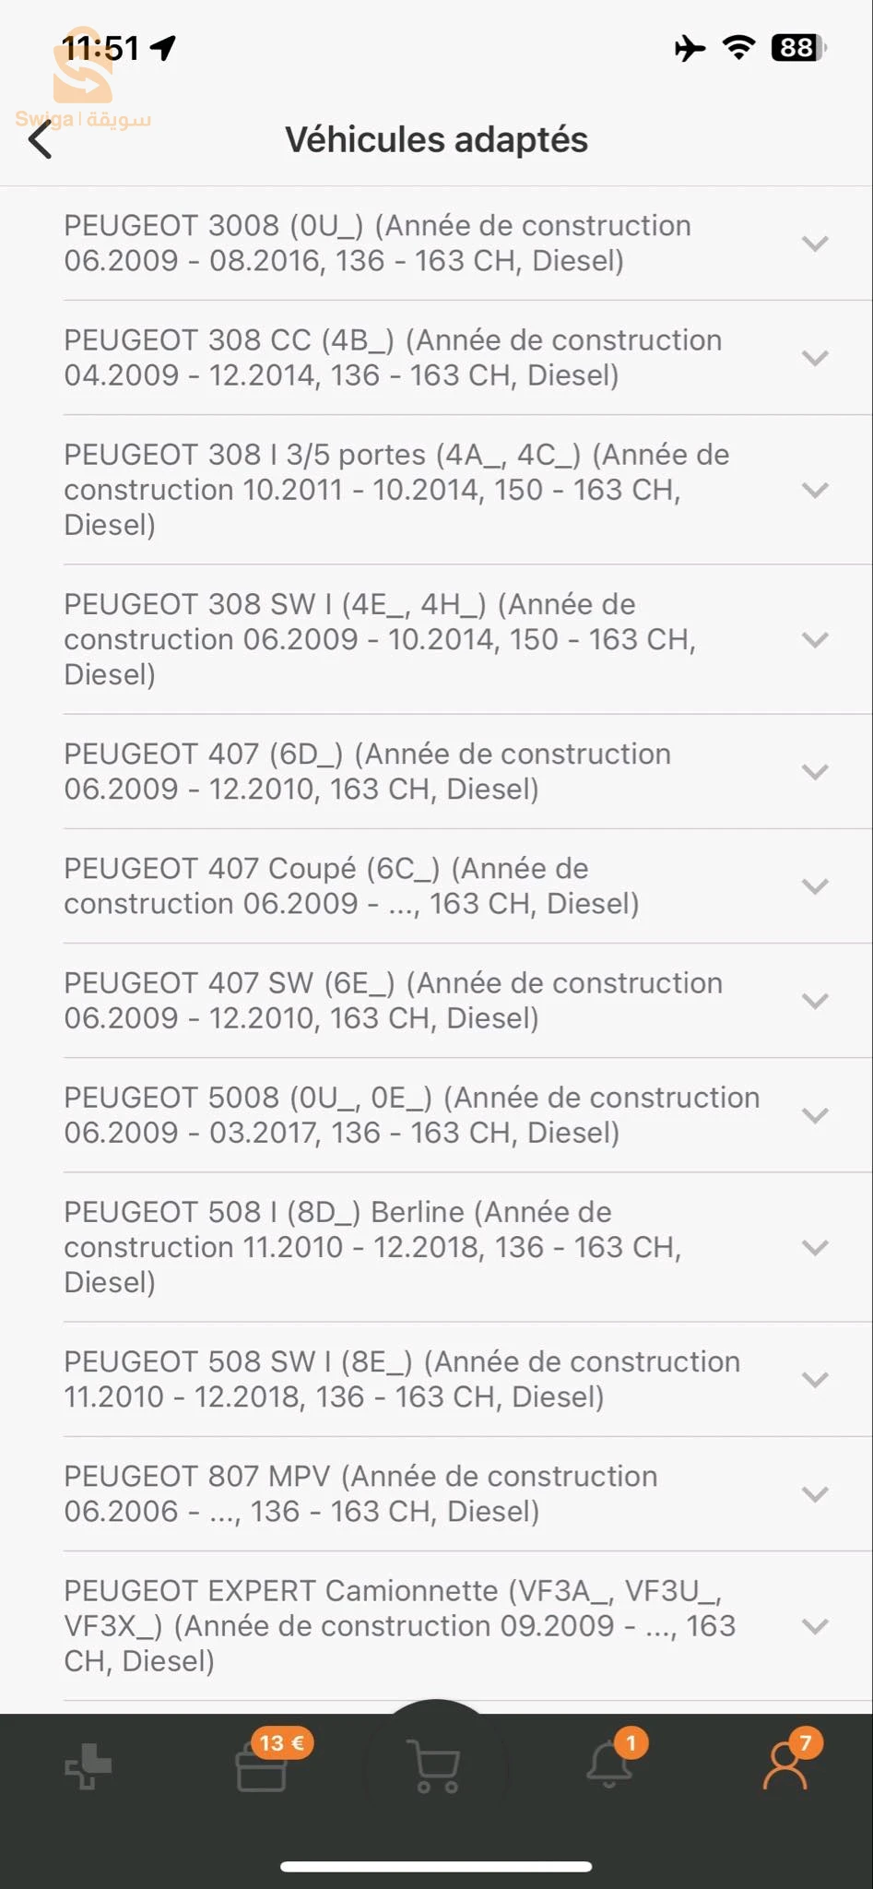Tap the Véhicules adaptés page title
Screen dimensions: 873x1889
tap(436, 140)
